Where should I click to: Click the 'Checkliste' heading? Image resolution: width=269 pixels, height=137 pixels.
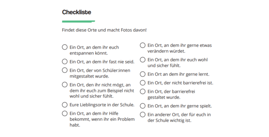(76, 12)
